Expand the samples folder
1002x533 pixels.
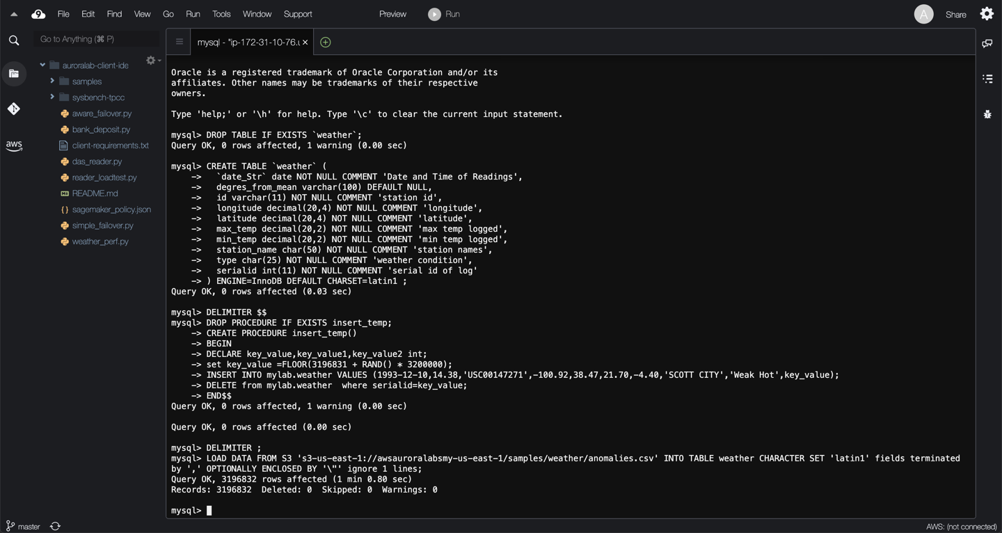point(52,81)
